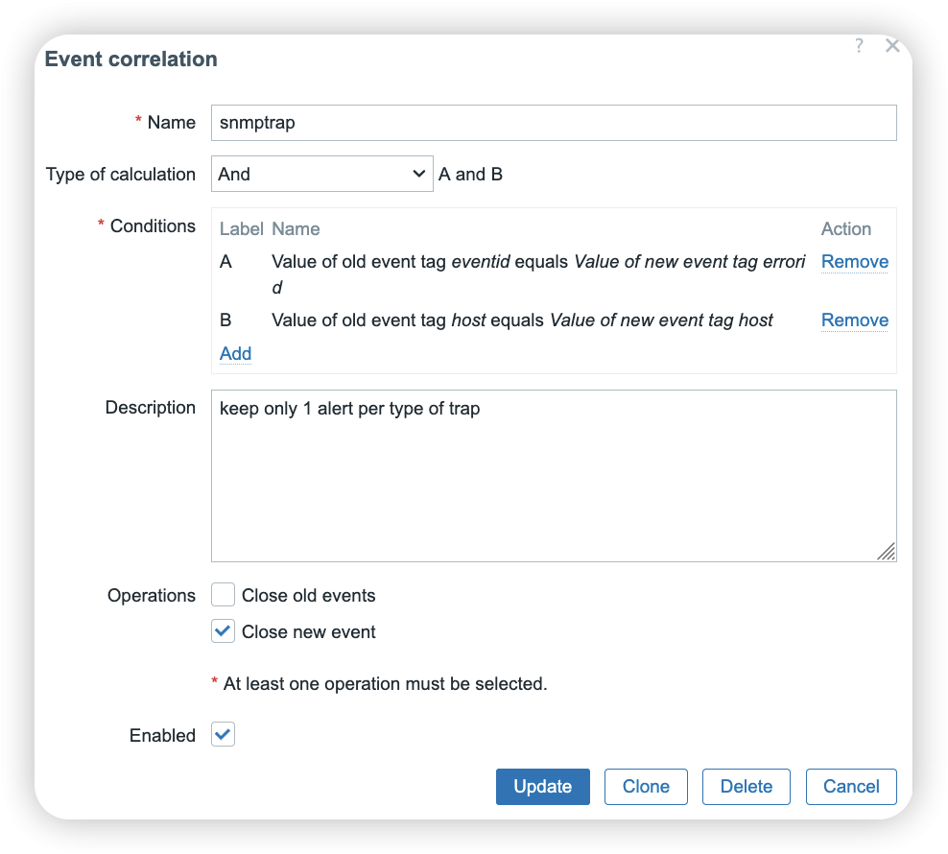Click Add to create a new condition

click(235, 353)
